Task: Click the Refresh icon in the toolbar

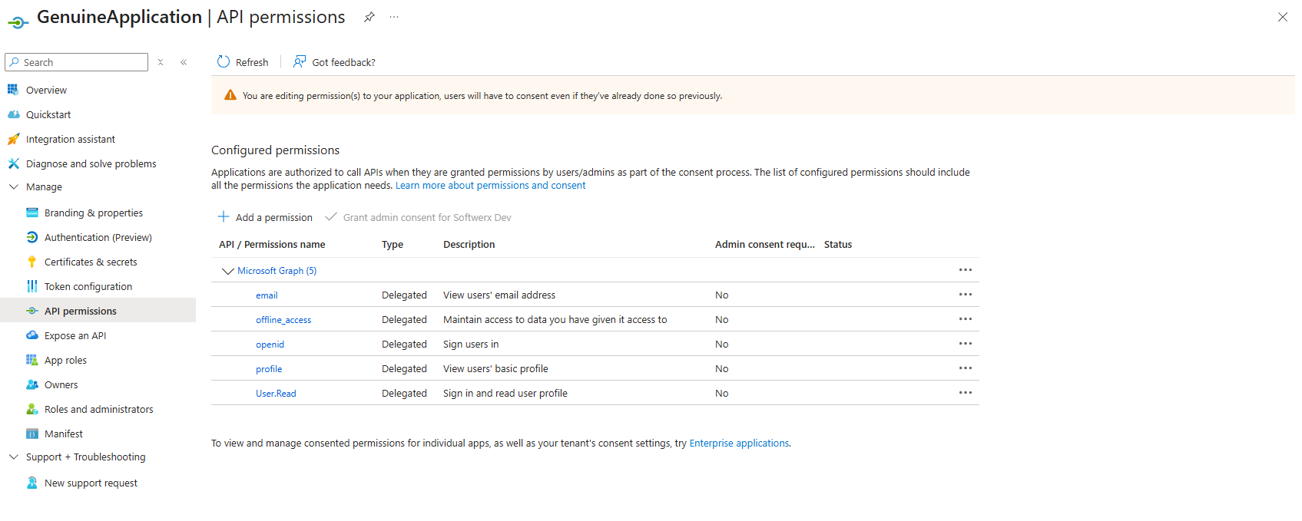Action: point(224,62)
